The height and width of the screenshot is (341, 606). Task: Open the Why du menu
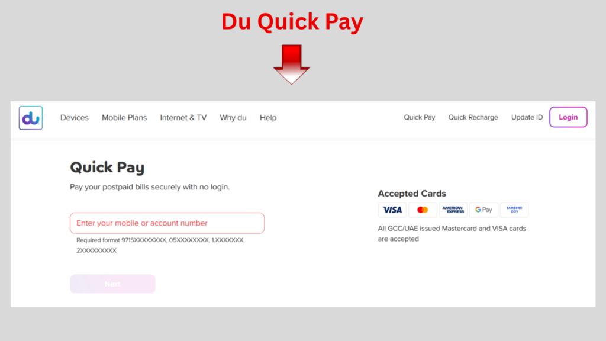pyautogui.click(x=233, y=118)
